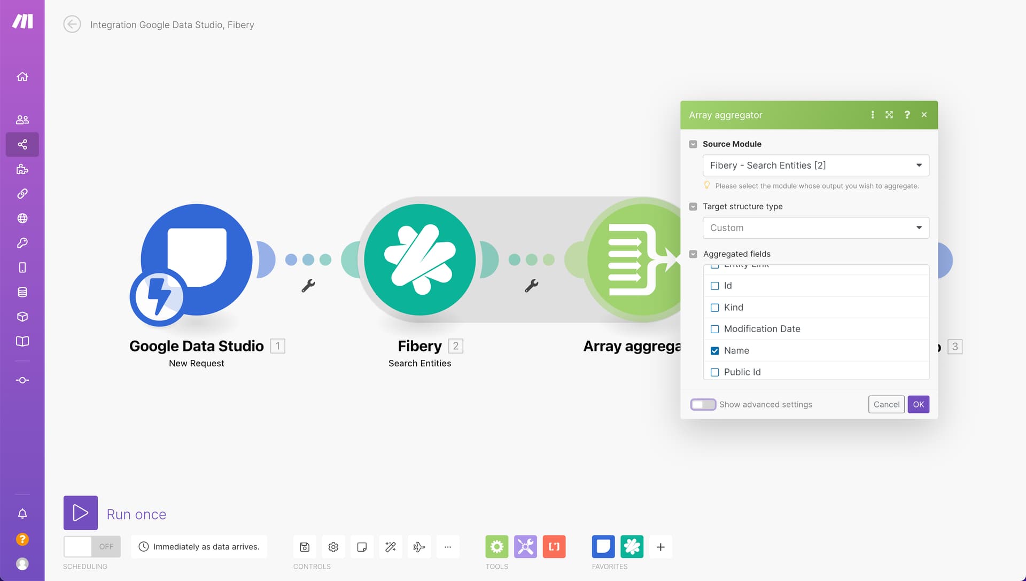Open the Target structure type Custom dropdown

pos(816,228)
